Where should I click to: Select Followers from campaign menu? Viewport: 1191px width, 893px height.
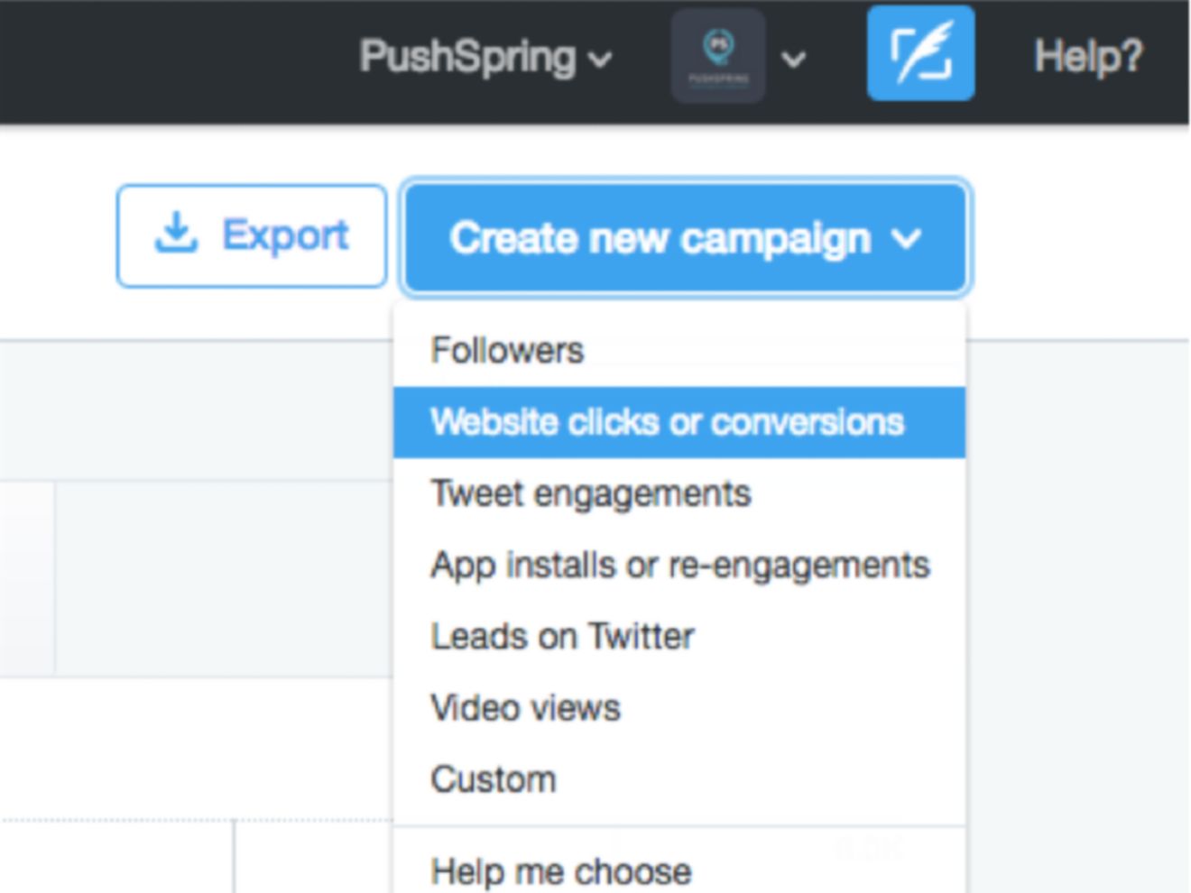tap(507, 350)
